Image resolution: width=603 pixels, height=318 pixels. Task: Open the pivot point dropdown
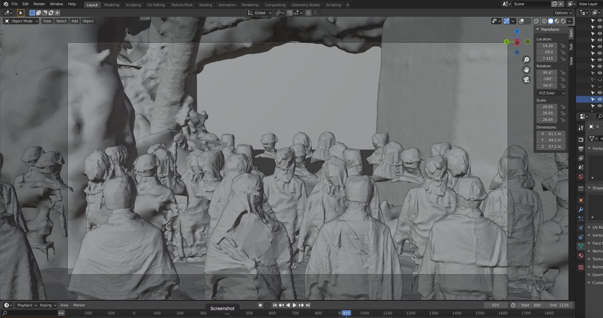pos(279,13)
